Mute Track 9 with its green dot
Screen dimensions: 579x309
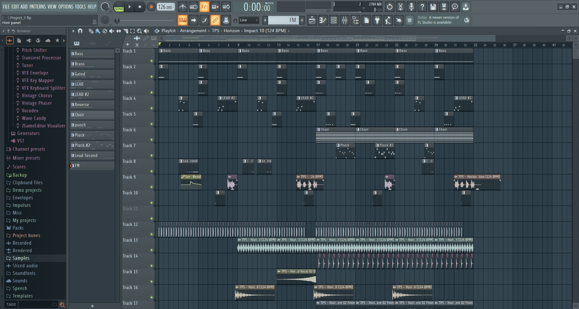coord(152,187)
